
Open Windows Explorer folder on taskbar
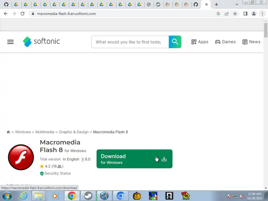pos(38,196)
